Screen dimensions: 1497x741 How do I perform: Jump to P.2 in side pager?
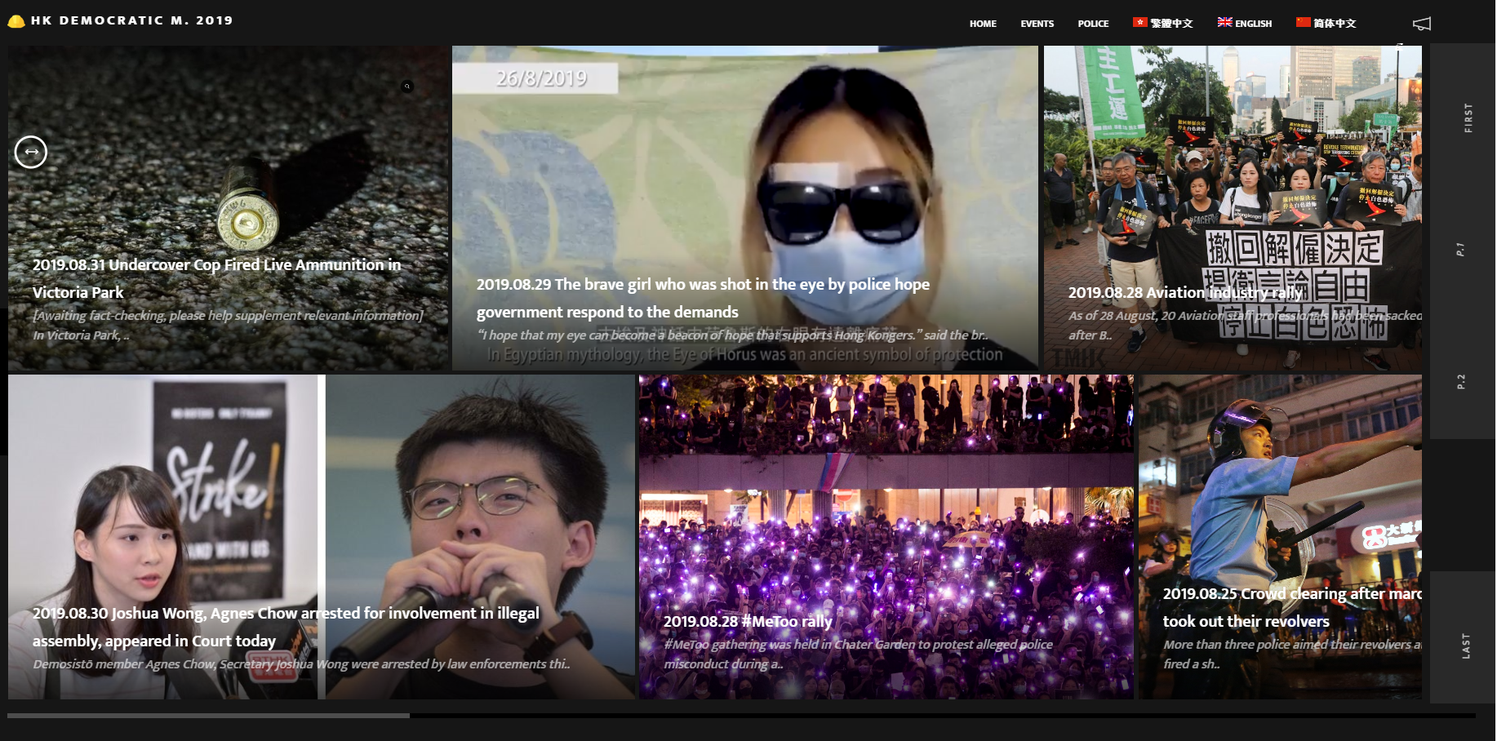click(x=1460, y=381)
